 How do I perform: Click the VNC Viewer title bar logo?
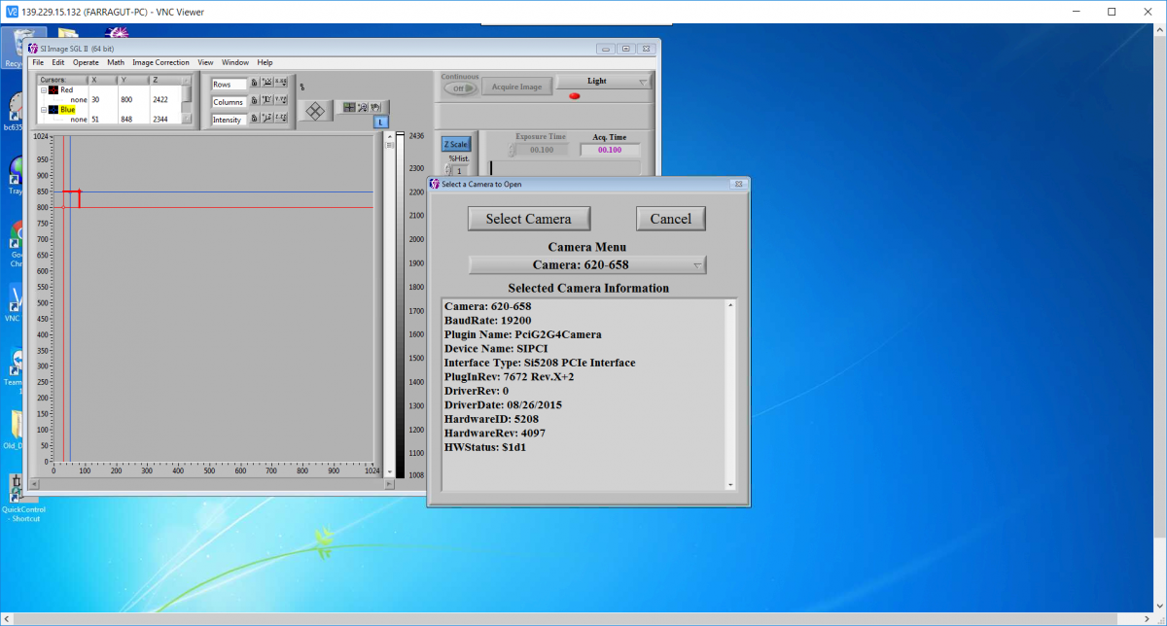pos(11,11)
